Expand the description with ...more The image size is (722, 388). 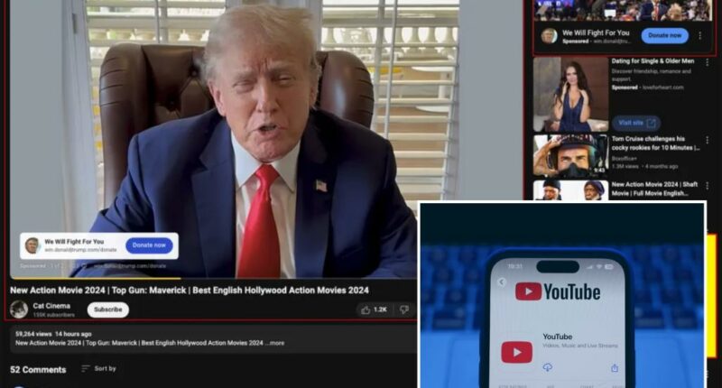275,343
